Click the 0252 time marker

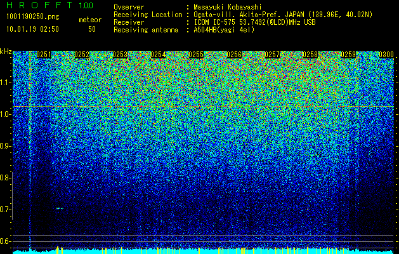82,55
